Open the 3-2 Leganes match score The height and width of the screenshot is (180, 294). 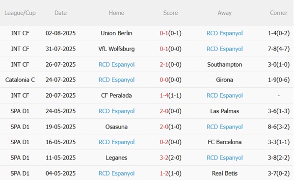click(170, 158)
